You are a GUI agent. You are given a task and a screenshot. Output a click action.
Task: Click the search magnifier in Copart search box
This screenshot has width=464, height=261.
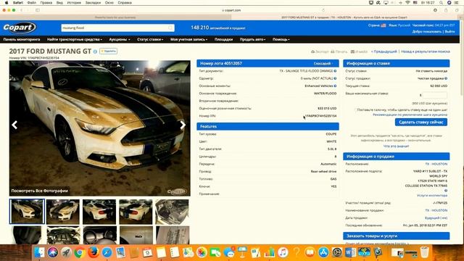click(x=170, y=28)
